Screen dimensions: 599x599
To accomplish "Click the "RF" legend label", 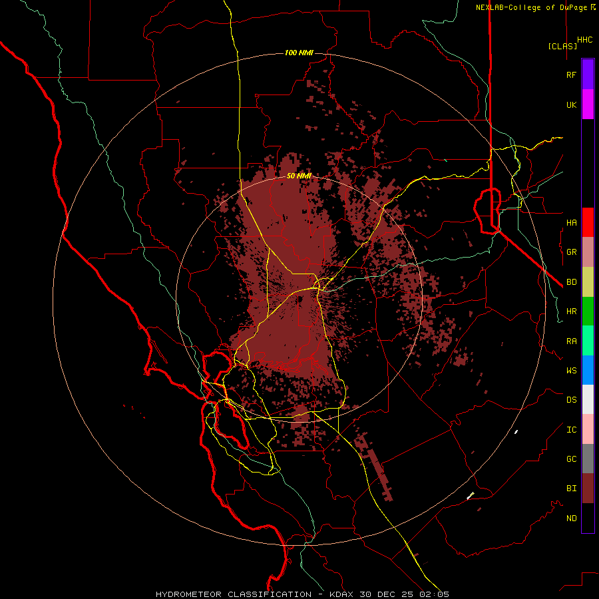I will 571,75.
